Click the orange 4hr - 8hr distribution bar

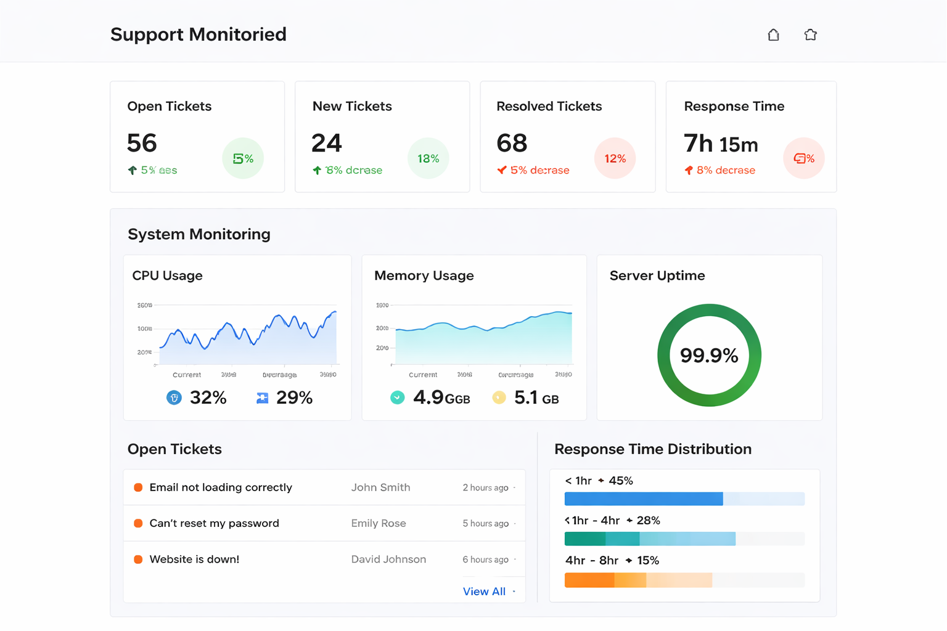[x=637, y=580]
